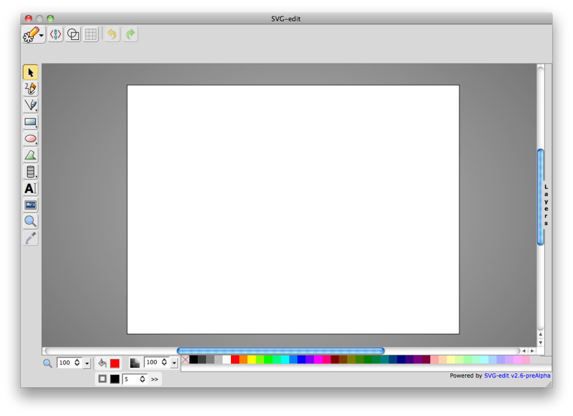The width and height of the screenshot is (573, 416).
Task: Select the Line drawing tool
Action: point(31,105)
